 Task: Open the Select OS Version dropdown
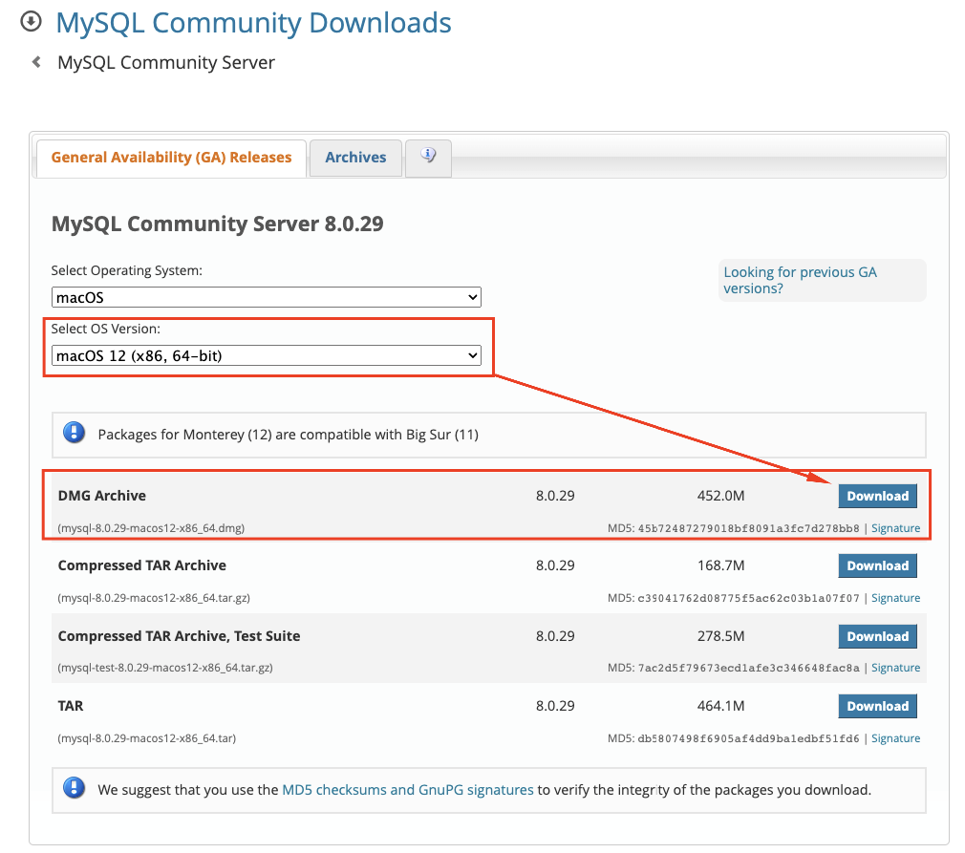pos(266,355)
